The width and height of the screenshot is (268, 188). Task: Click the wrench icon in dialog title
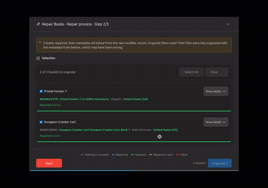(38, 24)
